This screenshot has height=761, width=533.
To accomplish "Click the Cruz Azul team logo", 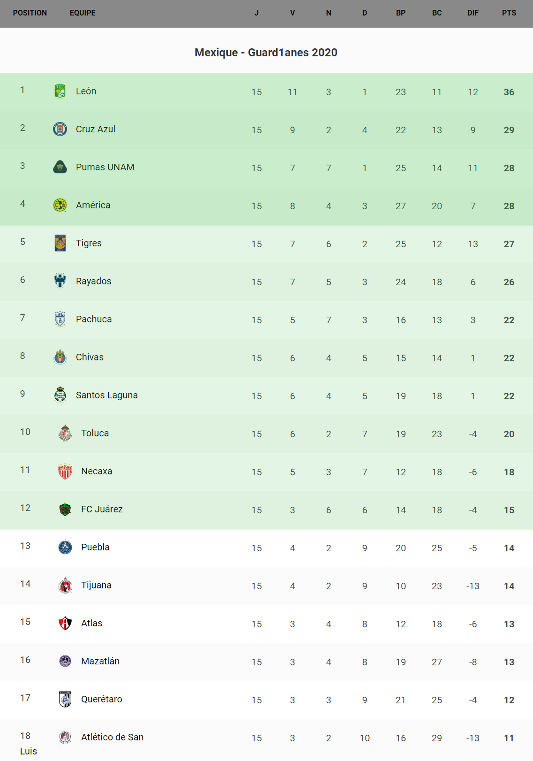I will coord(60,129).
